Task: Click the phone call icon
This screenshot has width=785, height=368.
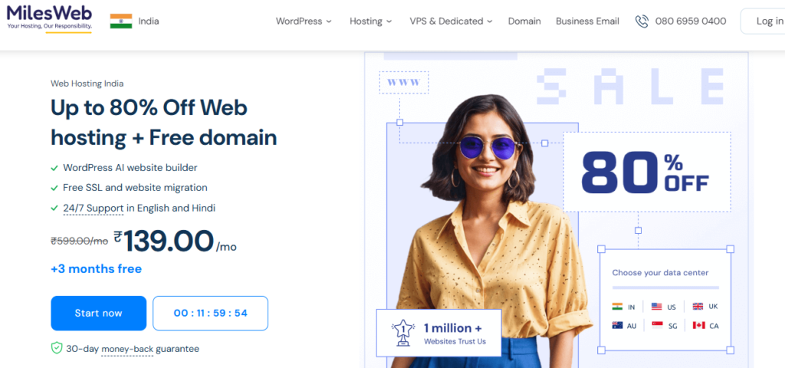Action: [642, 21]
